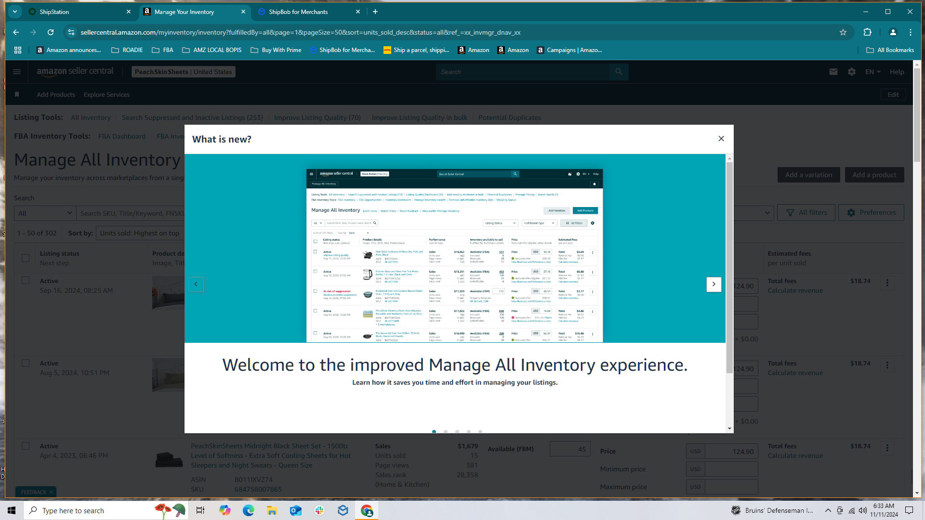The height and width of the screenshot is (520, 925).
Task: Open the Midnight Black Sheet Set product link
Action: coord(271,455)
